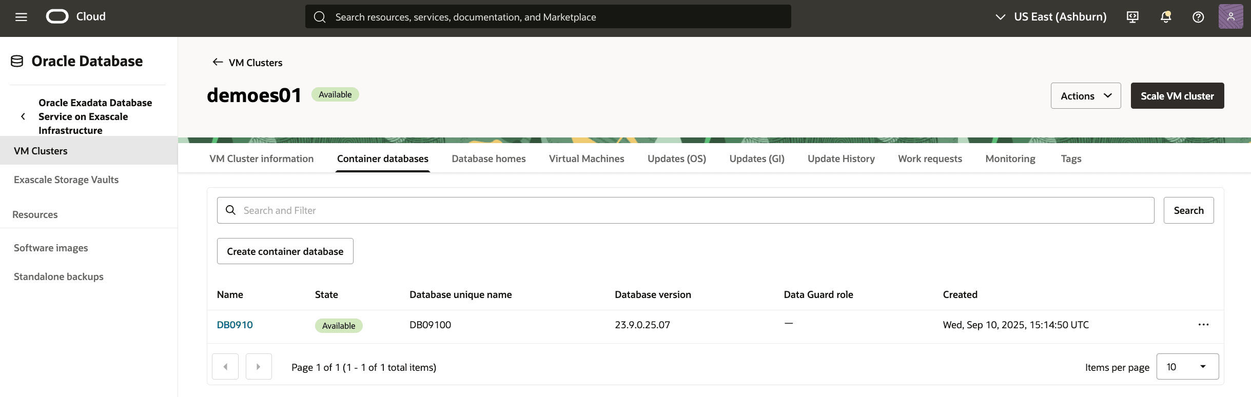Screen dimensions: 1251x397
Task: Click Create container database
Action: 285,251
